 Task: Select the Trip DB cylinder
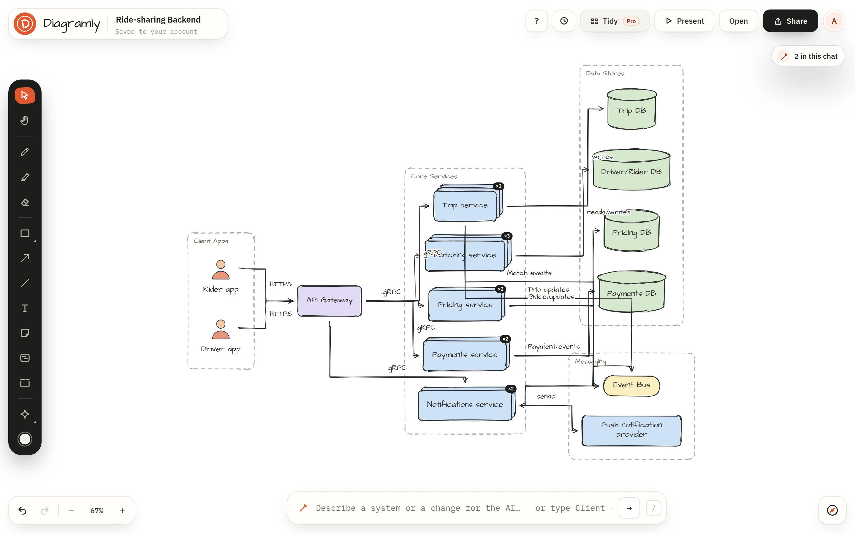click(631, 109)
